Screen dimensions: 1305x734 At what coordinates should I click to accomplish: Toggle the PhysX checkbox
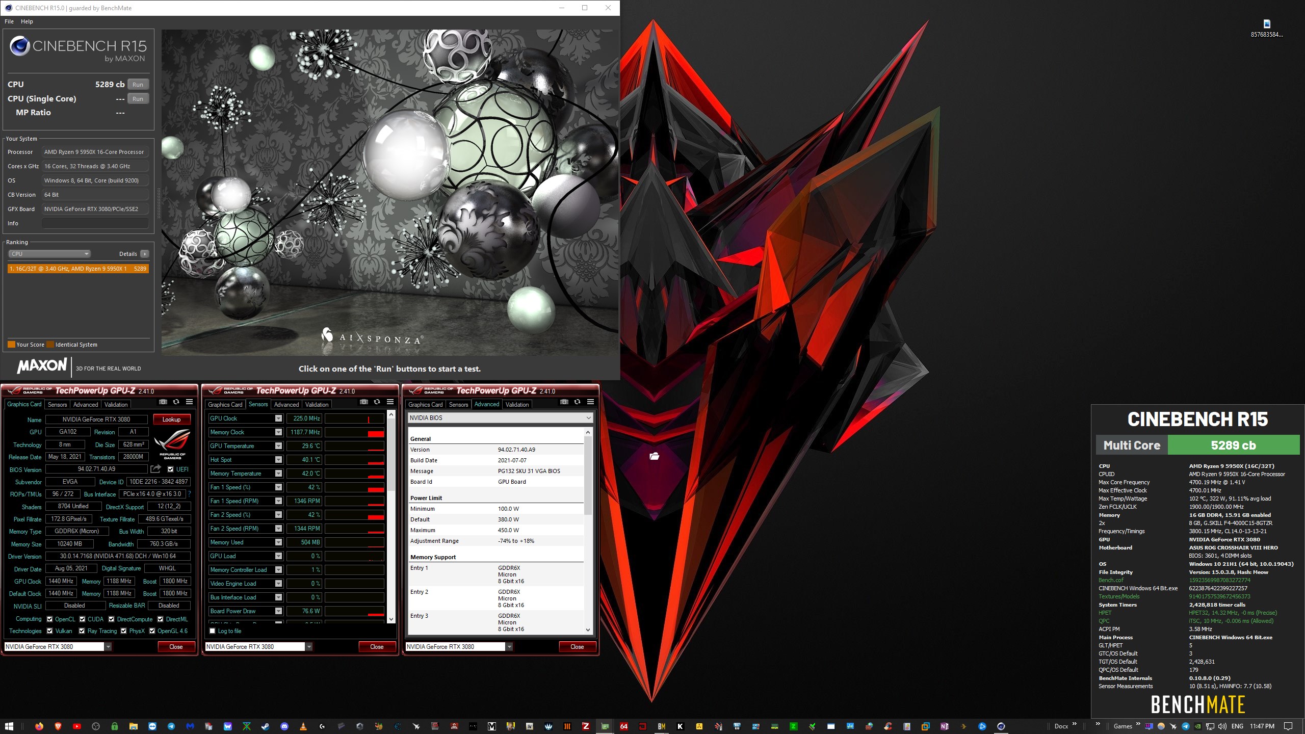coord(124,631)
